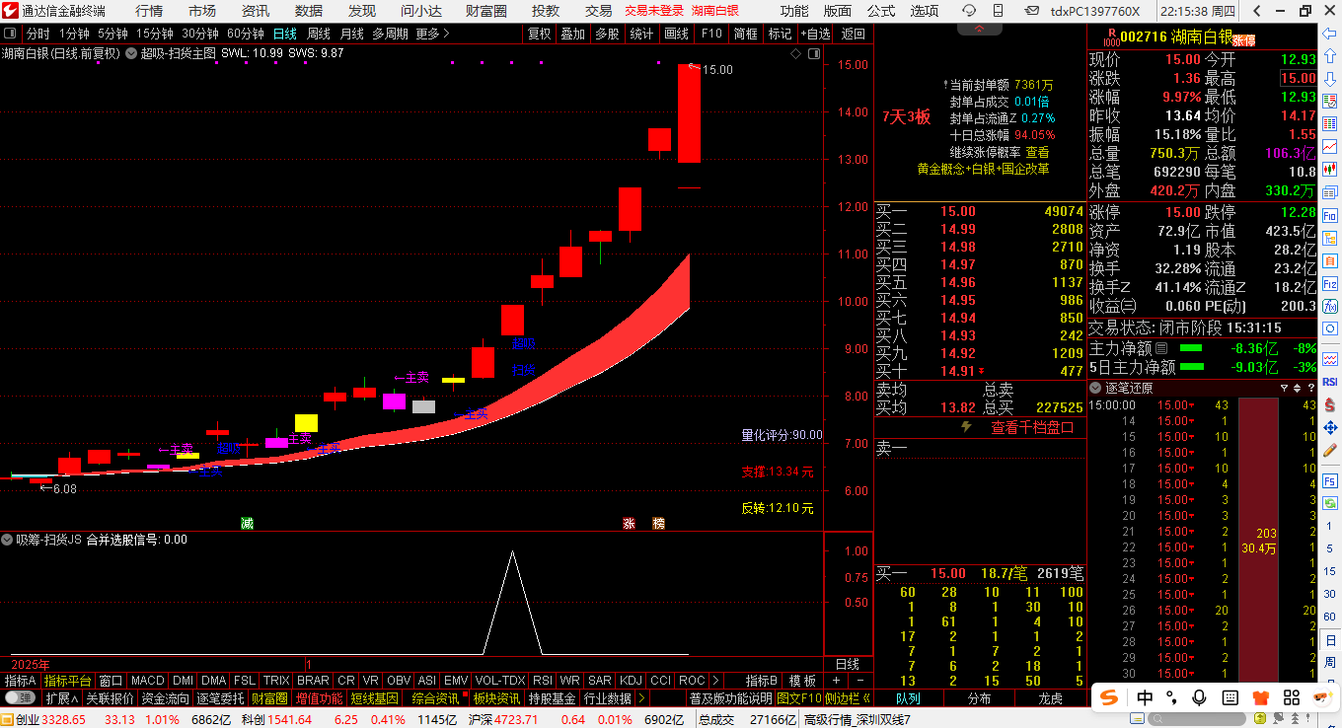This screenshot has height=728, width=1342.
Task: Toggle the Sogou 中 language mode
Action: pos(1145,697)
